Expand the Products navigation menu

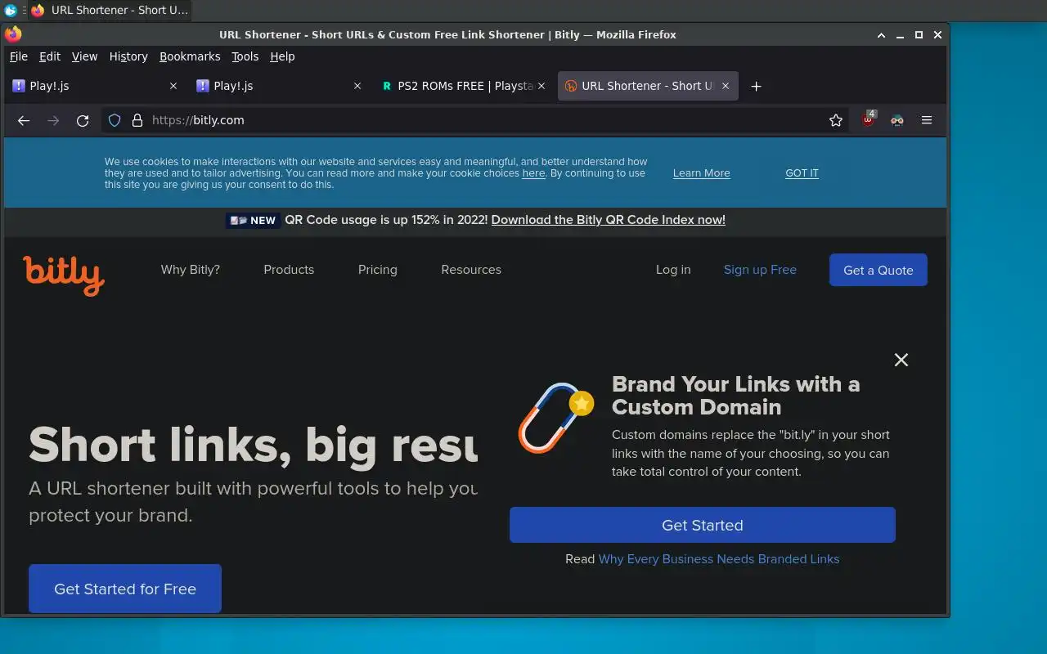(x=289, y=270)
